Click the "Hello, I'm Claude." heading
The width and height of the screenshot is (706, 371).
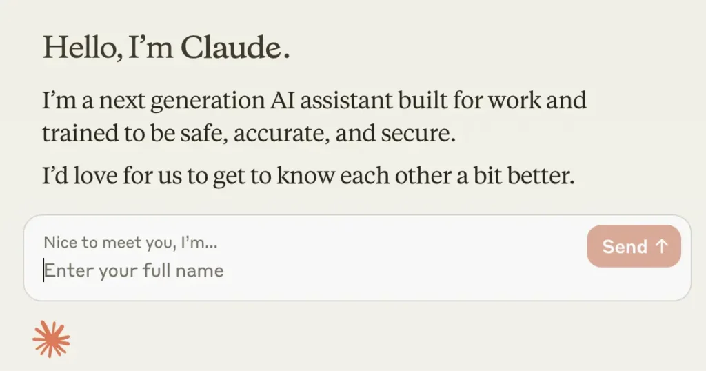pyautogui.click(x=166, y=47)
